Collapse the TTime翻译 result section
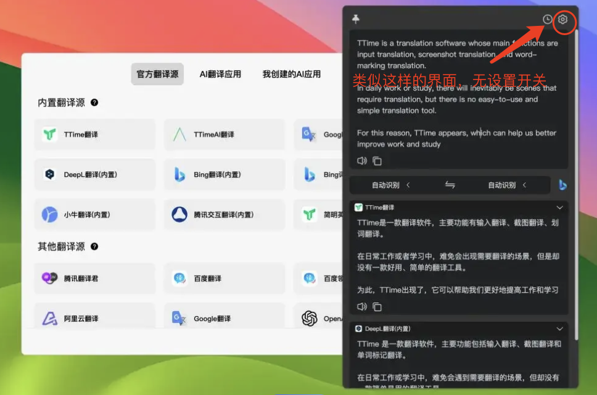597x395 pixels. (560, 208)
